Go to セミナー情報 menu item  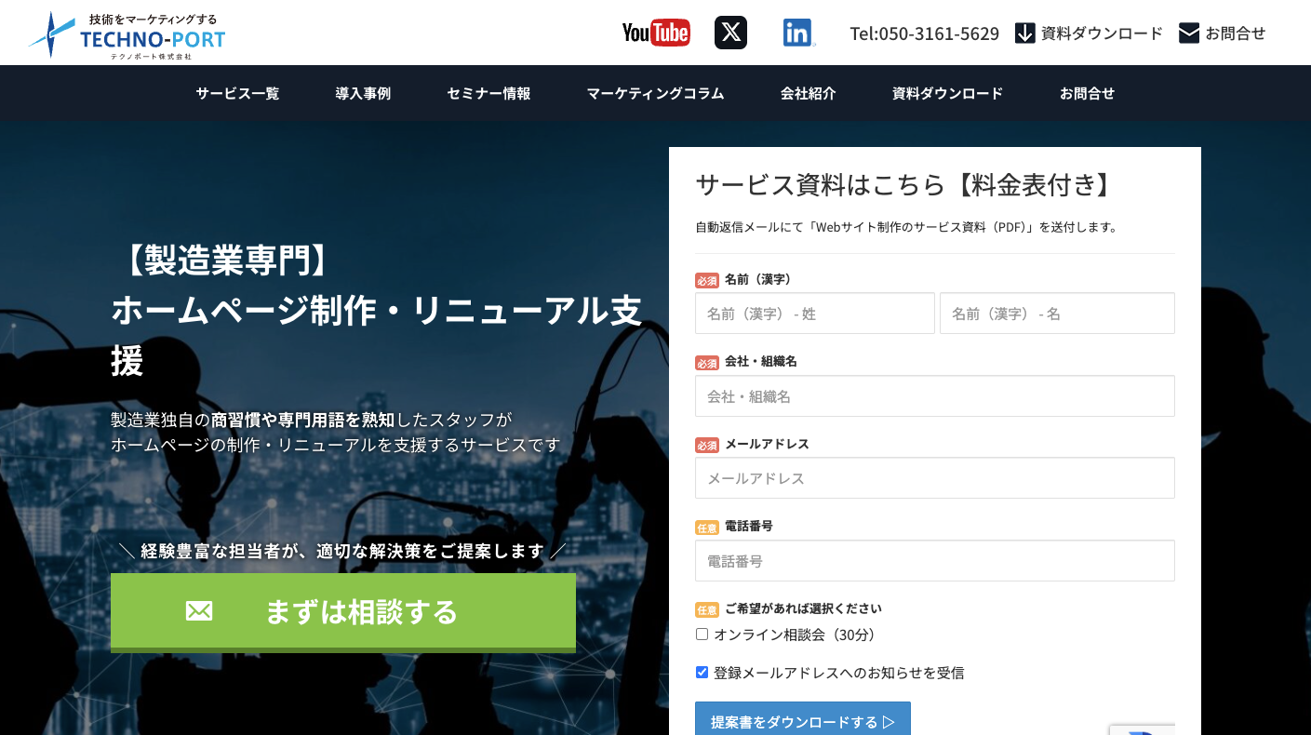point(488,93)
